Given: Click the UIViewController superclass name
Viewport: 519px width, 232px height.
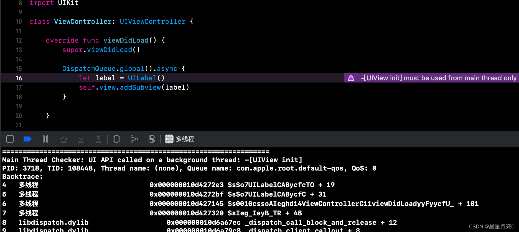Looking at the screenshot, I should (x=152, y=22).
